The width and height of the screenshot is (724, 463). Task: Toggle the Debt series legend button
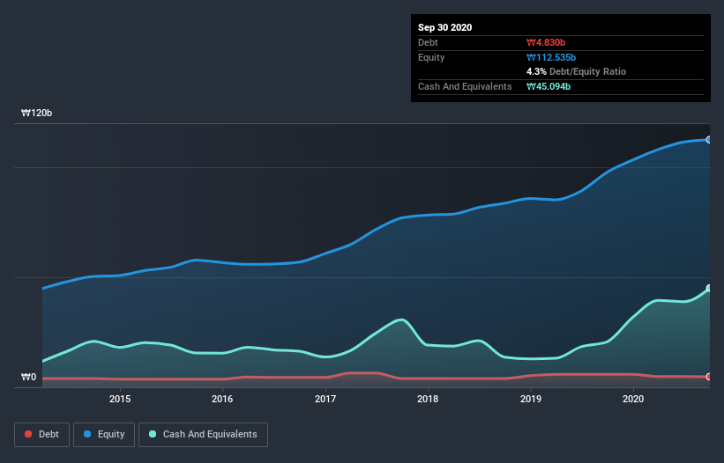42,435
